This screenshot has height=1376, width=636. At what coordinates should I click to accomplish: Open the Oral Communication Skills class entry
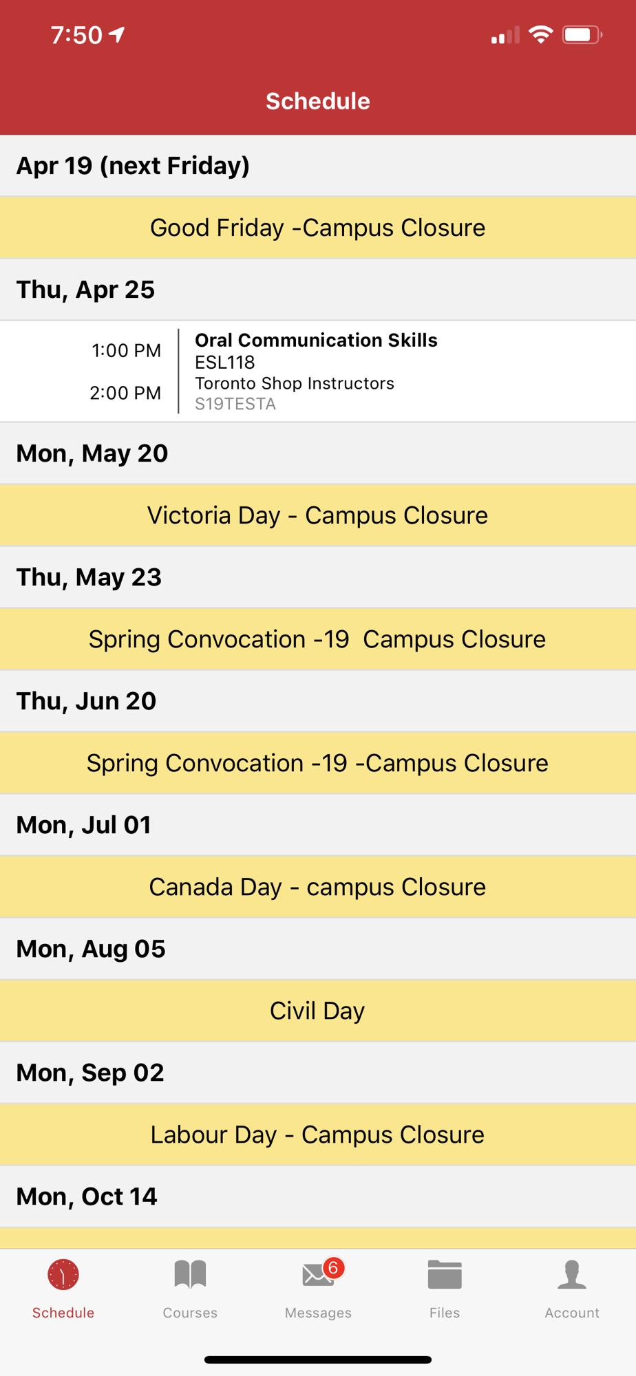pos(318,372)
